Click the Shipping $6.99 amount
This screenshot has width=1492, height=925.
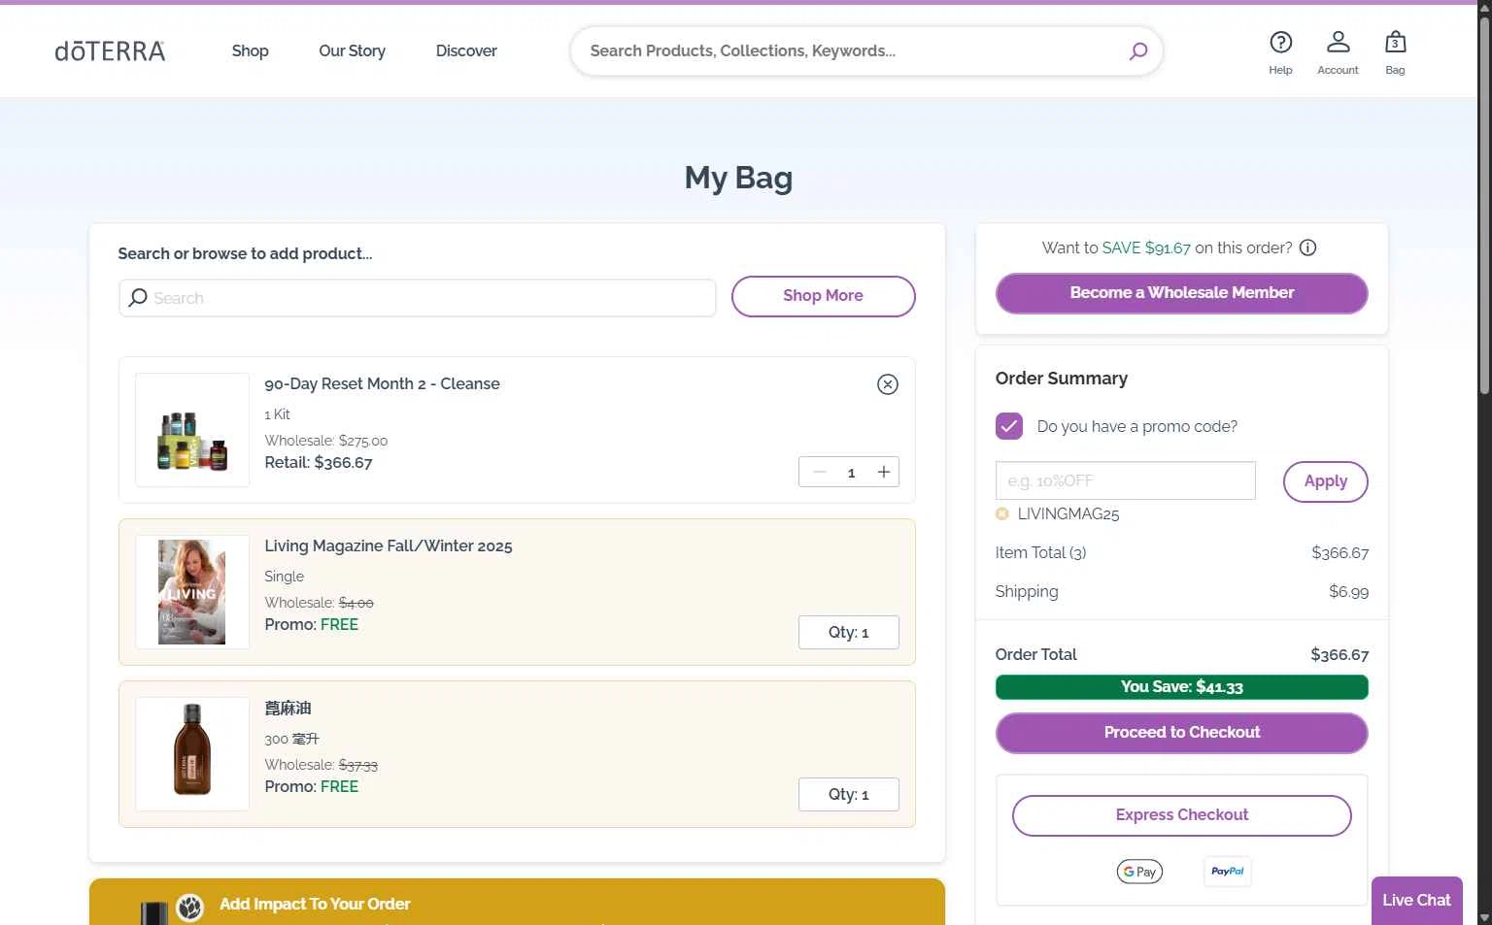pyautogui.click(x=1348, y=592)
